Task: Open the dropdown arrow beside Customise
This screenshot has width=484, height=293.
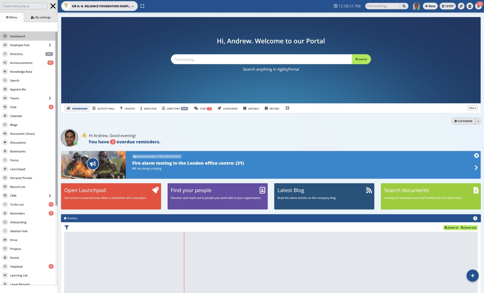Action: 478,121
